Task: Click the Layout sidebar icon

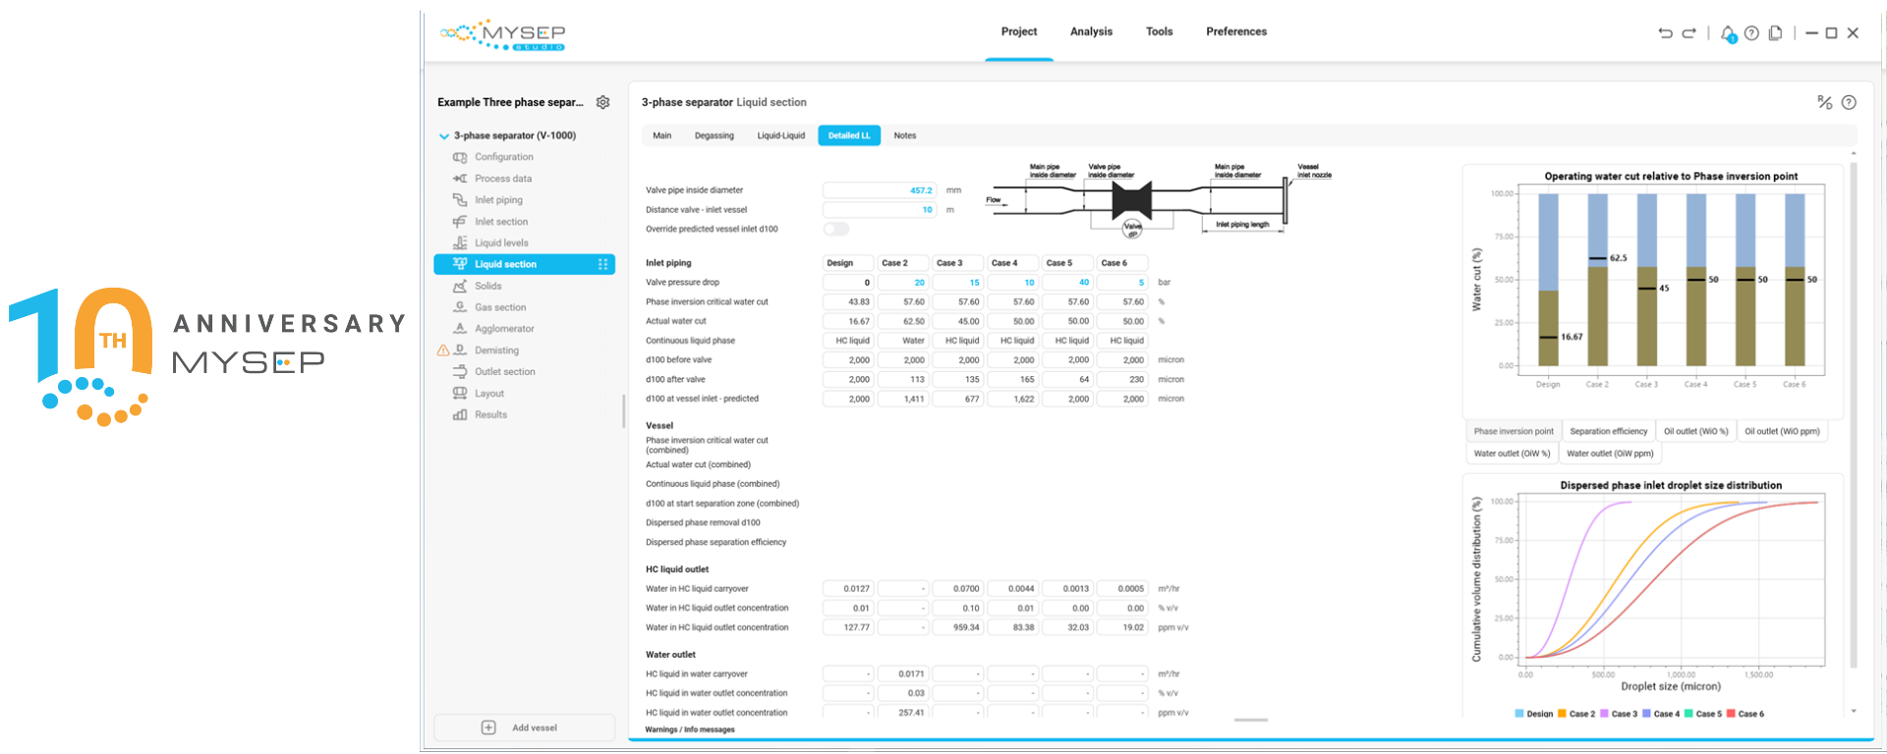Action: [459, 394]
